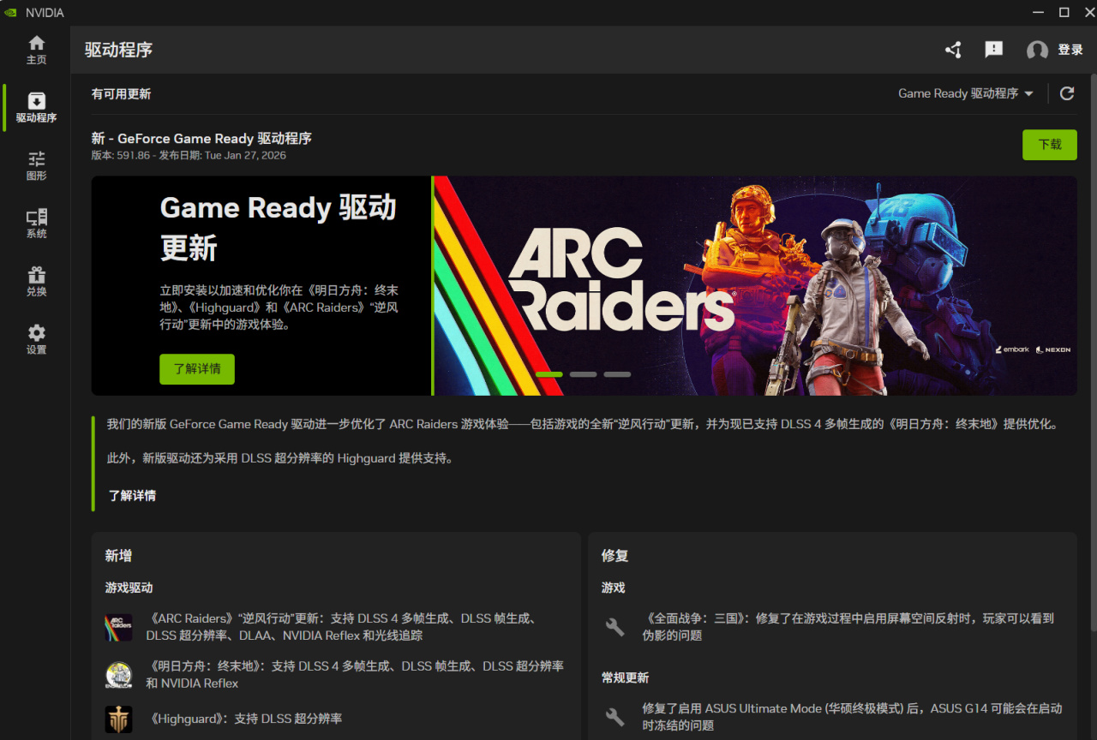Open the 系统 system page
Image resolution: width=1097 pixels, height=740 pixels.
tap(36, 224)
